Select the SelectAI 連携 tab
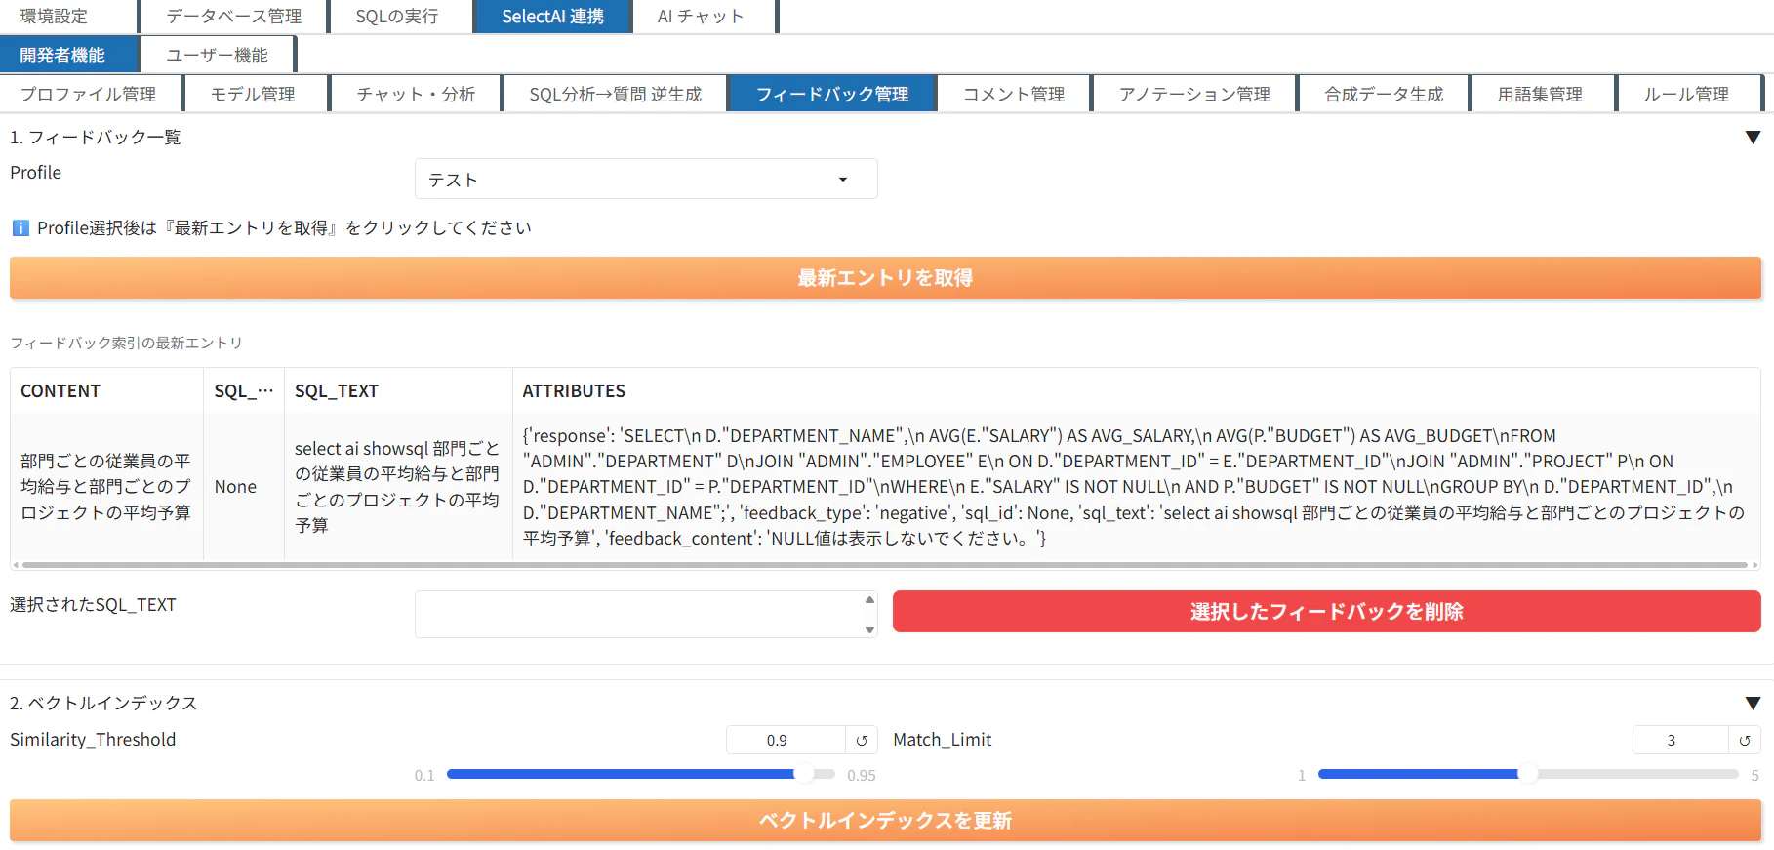1774x850 pixels. [x=552, y=17]
